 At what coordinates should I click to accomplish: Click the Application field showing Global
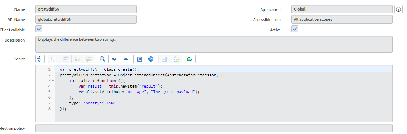342,9
